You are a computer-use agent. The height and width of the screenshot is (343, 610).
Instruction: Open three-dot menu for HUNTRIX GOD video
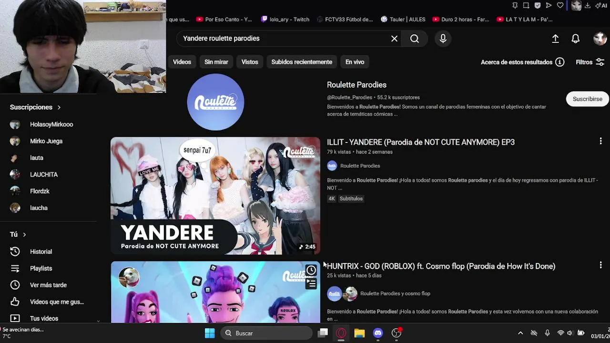pos(600,265)
